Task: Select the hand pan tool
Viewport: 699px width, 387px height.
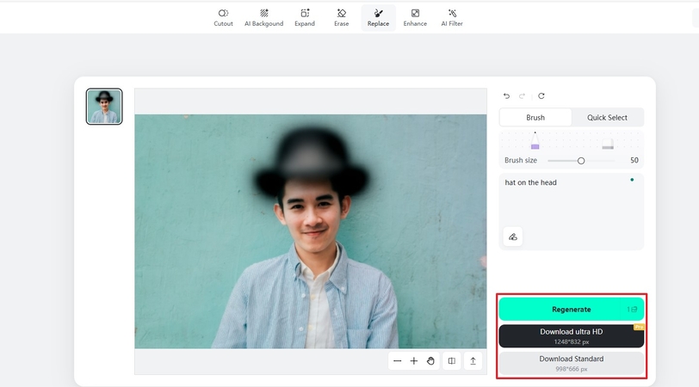Action: [x=430, y=361]
